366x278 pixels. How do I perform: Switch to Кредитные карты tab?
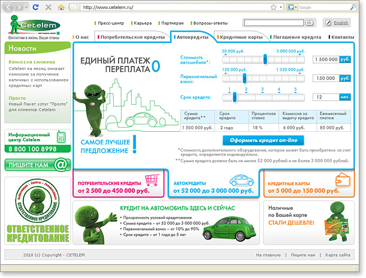pos(240,37)
